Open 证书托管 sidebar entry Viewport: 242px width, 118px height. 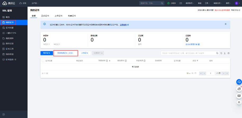[x=14, y=28]
